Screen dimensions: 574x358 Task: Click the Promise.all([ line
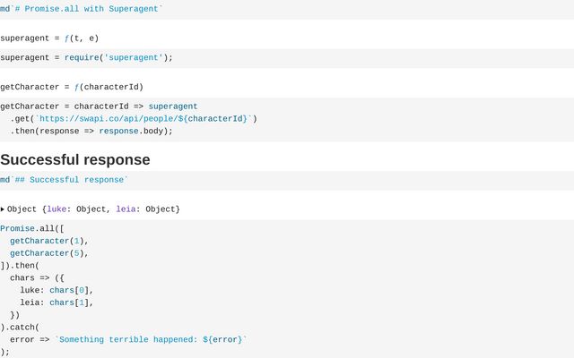(x=32, y=228)
